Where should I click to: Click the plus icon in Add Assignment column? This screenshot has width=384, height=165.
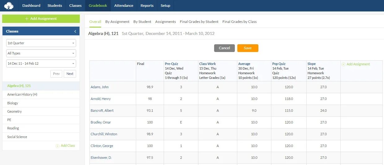343,64
